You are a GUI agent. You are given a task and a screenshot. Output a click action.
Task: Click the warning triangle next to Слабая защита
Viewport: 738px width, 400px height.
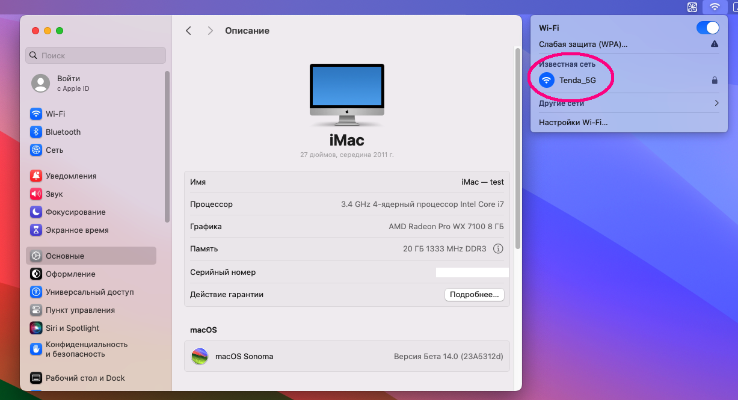point(715,44)
